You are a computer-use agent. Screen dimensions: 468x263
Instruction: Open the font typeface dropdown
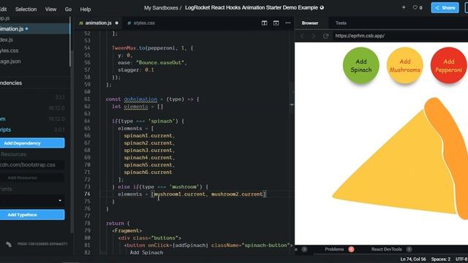click(x=32, y=200)
